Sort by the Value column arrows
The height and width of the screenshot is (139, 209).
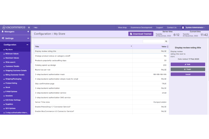coord(168,47)
